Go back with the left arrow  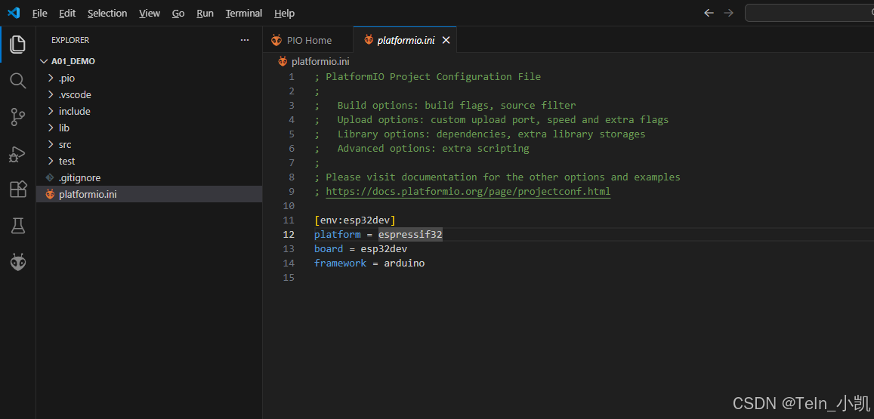(709, 13)
